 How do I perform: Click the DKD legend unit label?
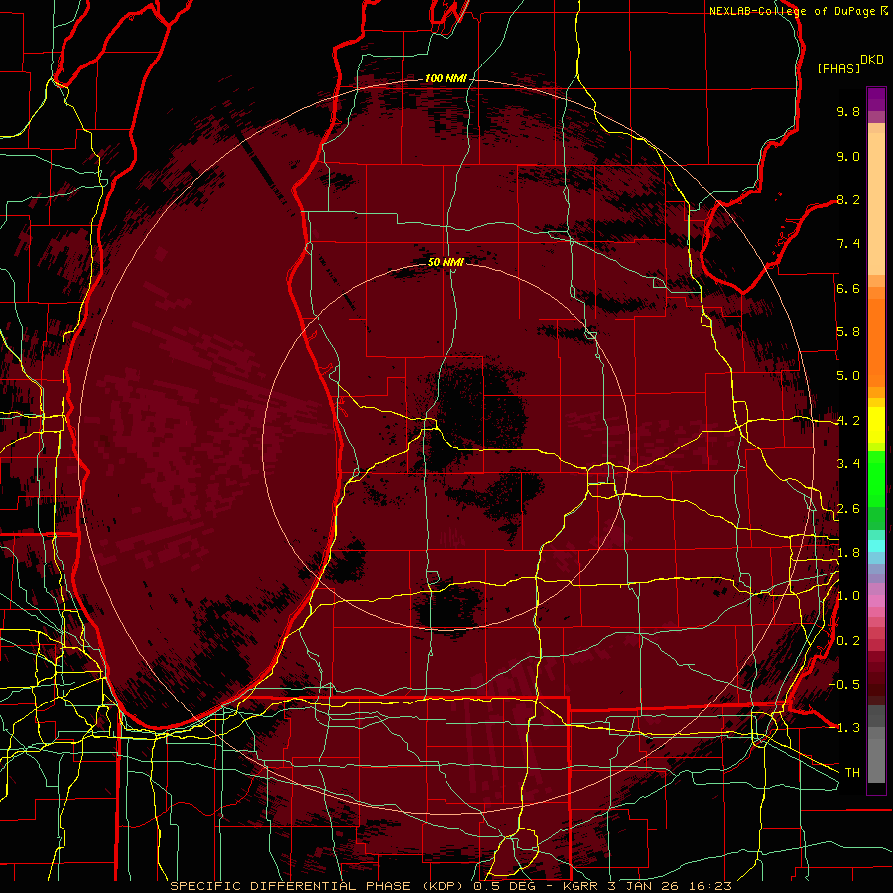pyautogui.click(x=872, y=60)
